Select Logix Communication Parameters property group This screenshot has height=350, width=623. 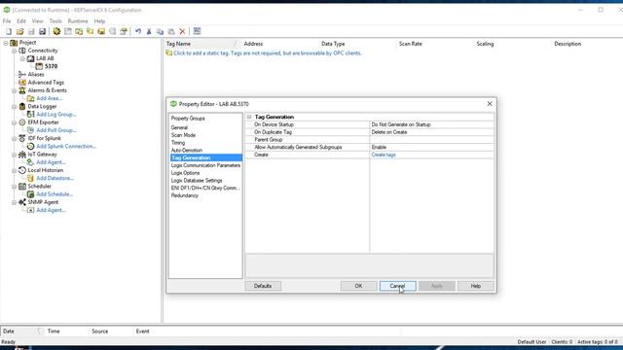coord(205,165)
